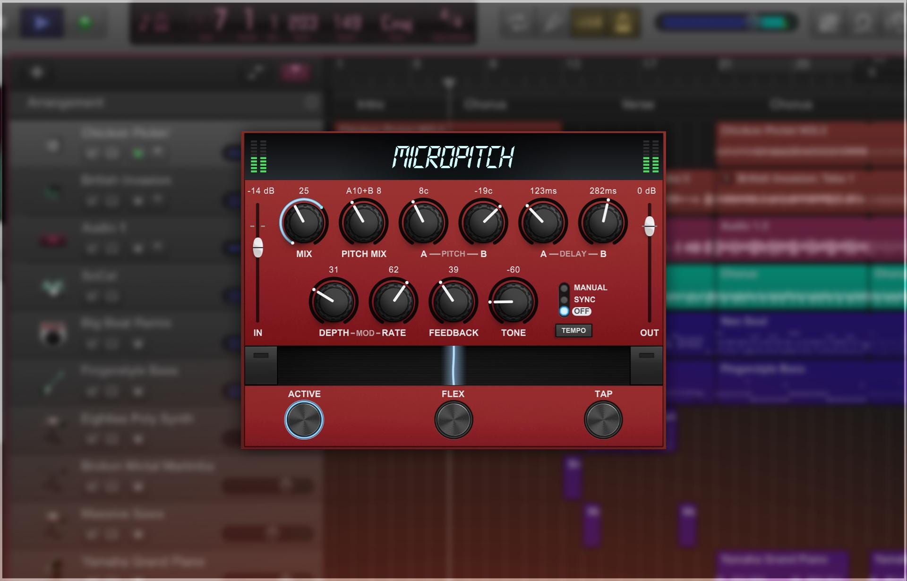Click the Rate value 62
Screen dimensions: 907x581
394,270
